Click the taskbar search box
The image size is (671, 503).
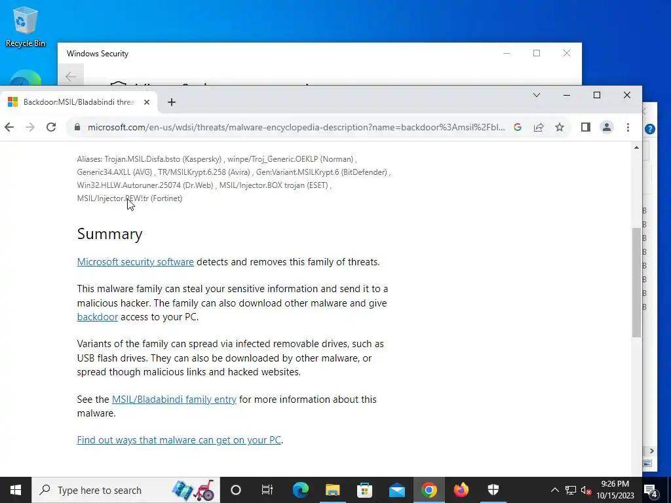click(x=126, y=490)
